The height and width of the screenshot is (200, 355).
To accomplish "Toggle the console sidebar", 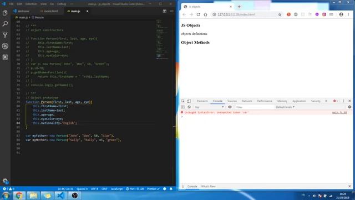I will 183,107.
